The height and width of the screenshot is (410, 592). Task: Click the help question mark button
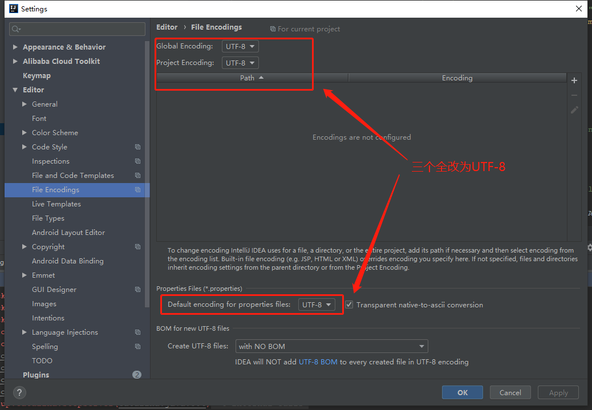[19, 393]
